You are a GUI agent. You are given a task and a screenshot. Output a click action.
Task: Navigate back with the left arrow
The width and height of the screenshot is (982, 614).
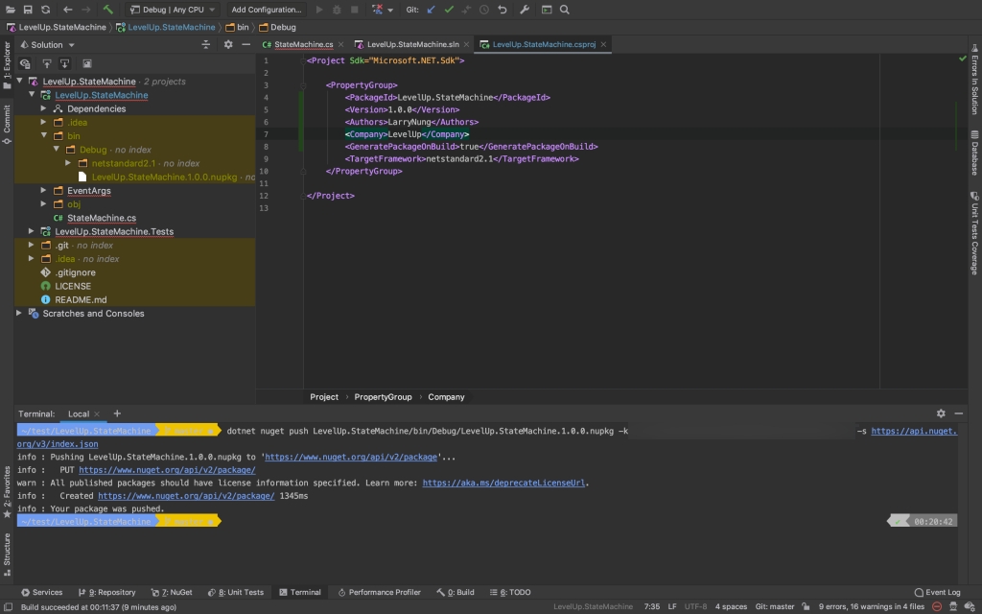[x=68, y=10]
